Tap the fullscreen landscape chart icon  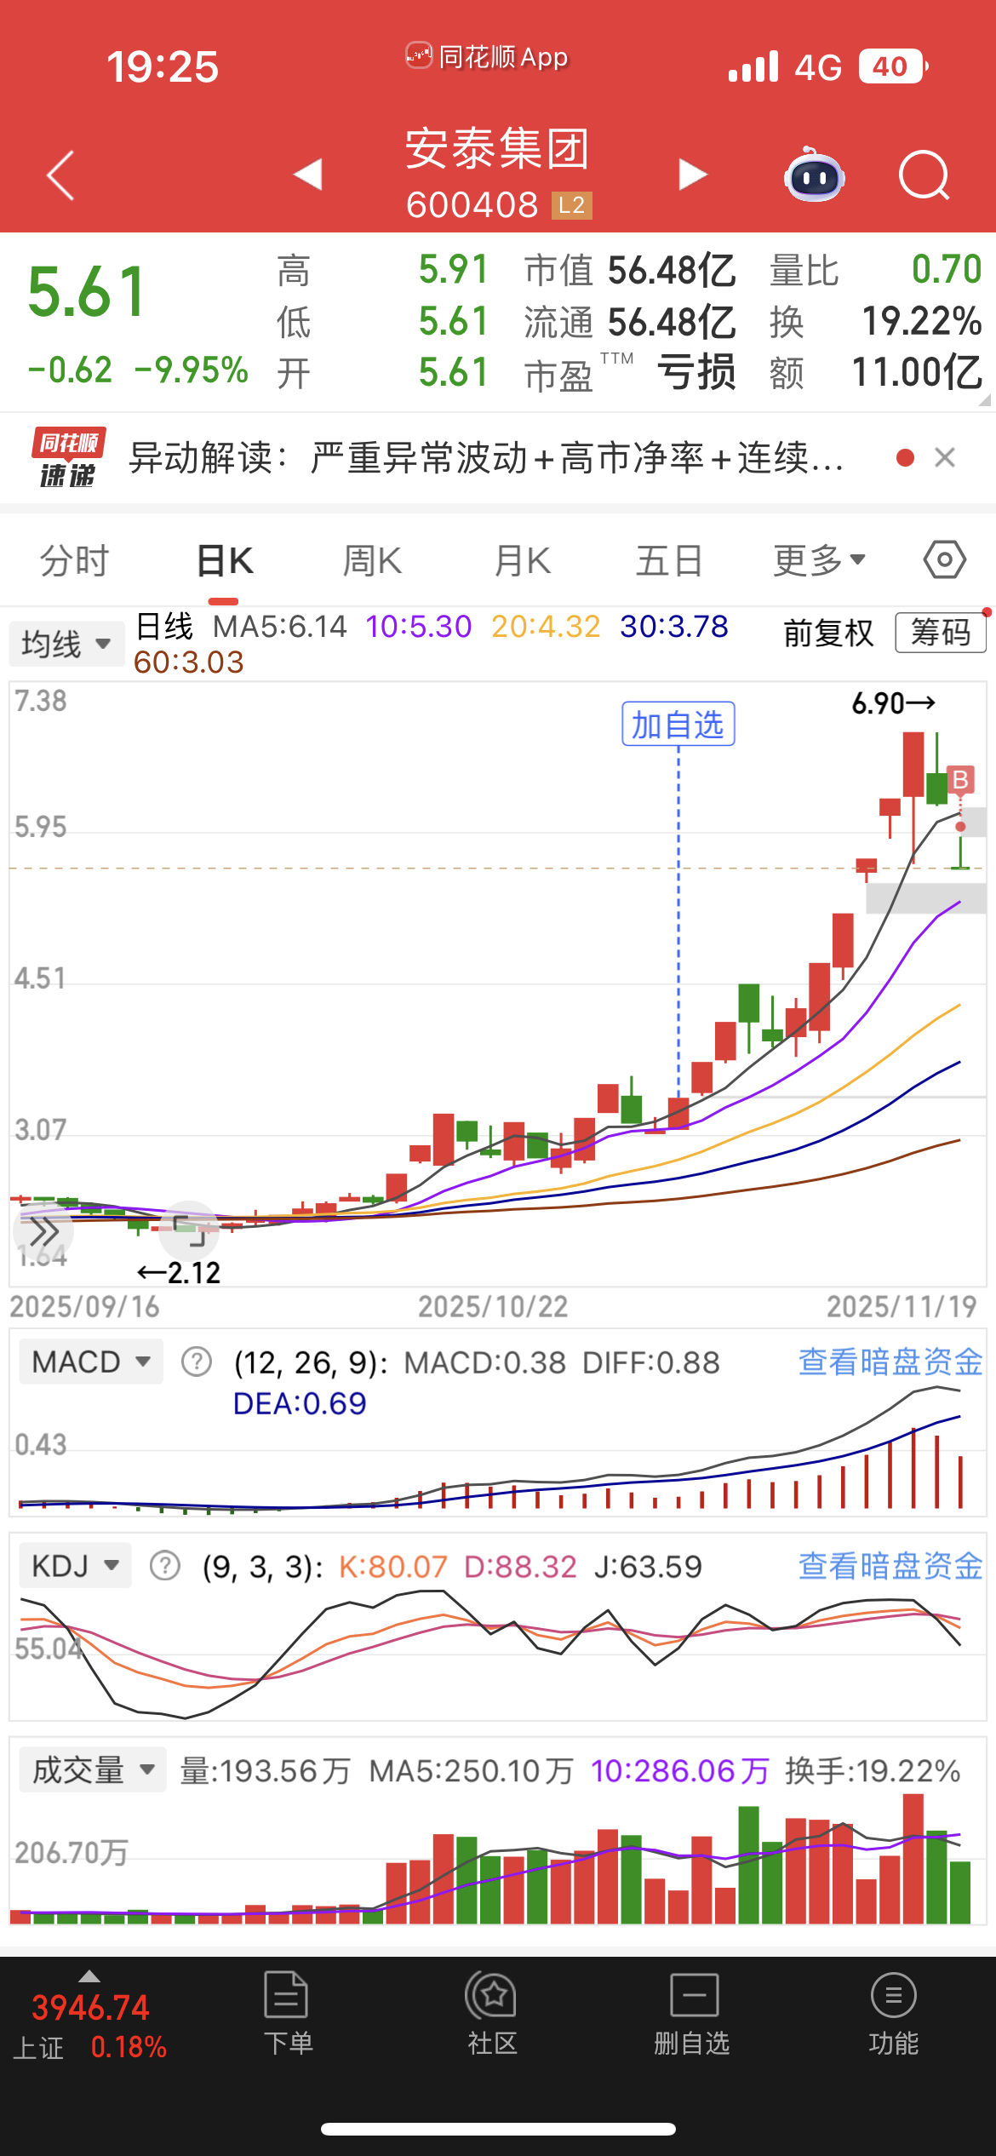coord(190,1230)
